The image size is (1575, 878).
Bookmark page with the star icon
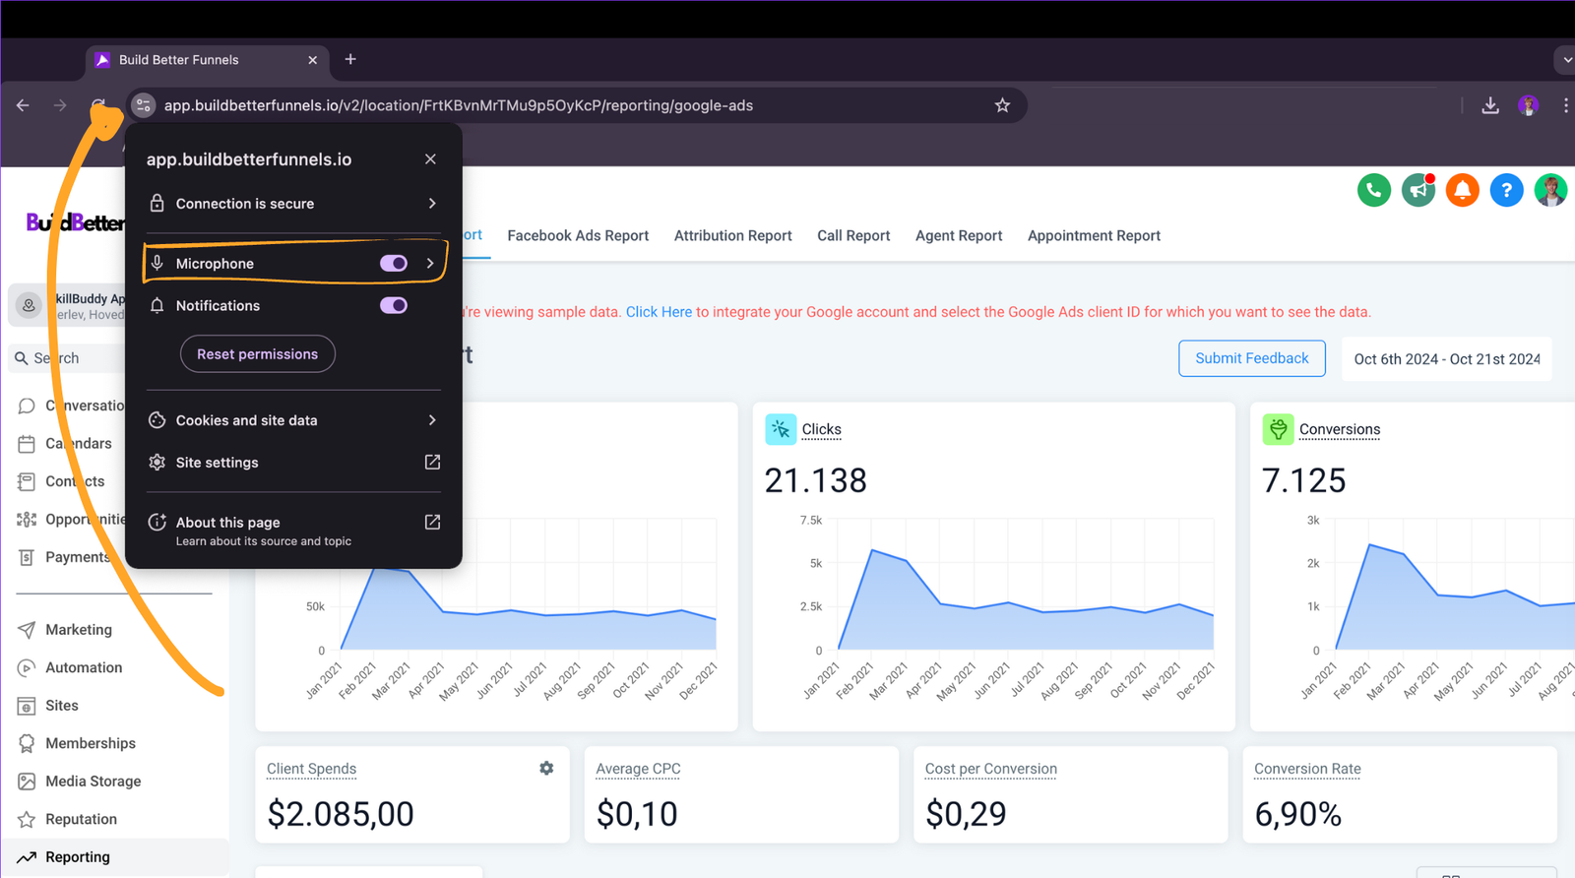tap(1002, 105)
